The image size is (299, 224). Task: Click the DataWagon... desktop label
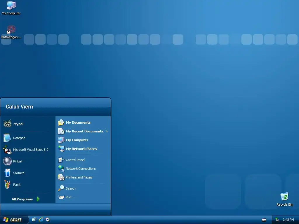(11, 37)
